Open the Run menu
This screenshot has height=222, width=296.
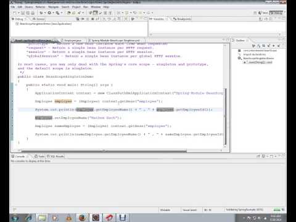(86, 7)
